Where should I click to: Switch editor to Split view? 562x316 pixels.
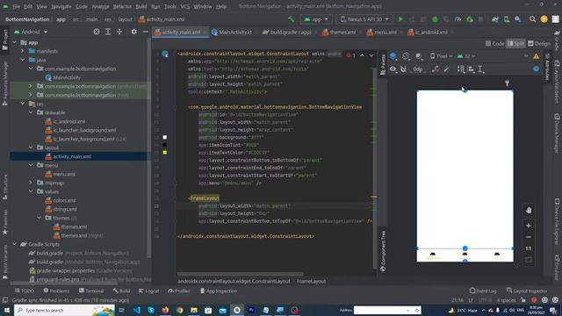pyautogui.click(x=515, y=43)
